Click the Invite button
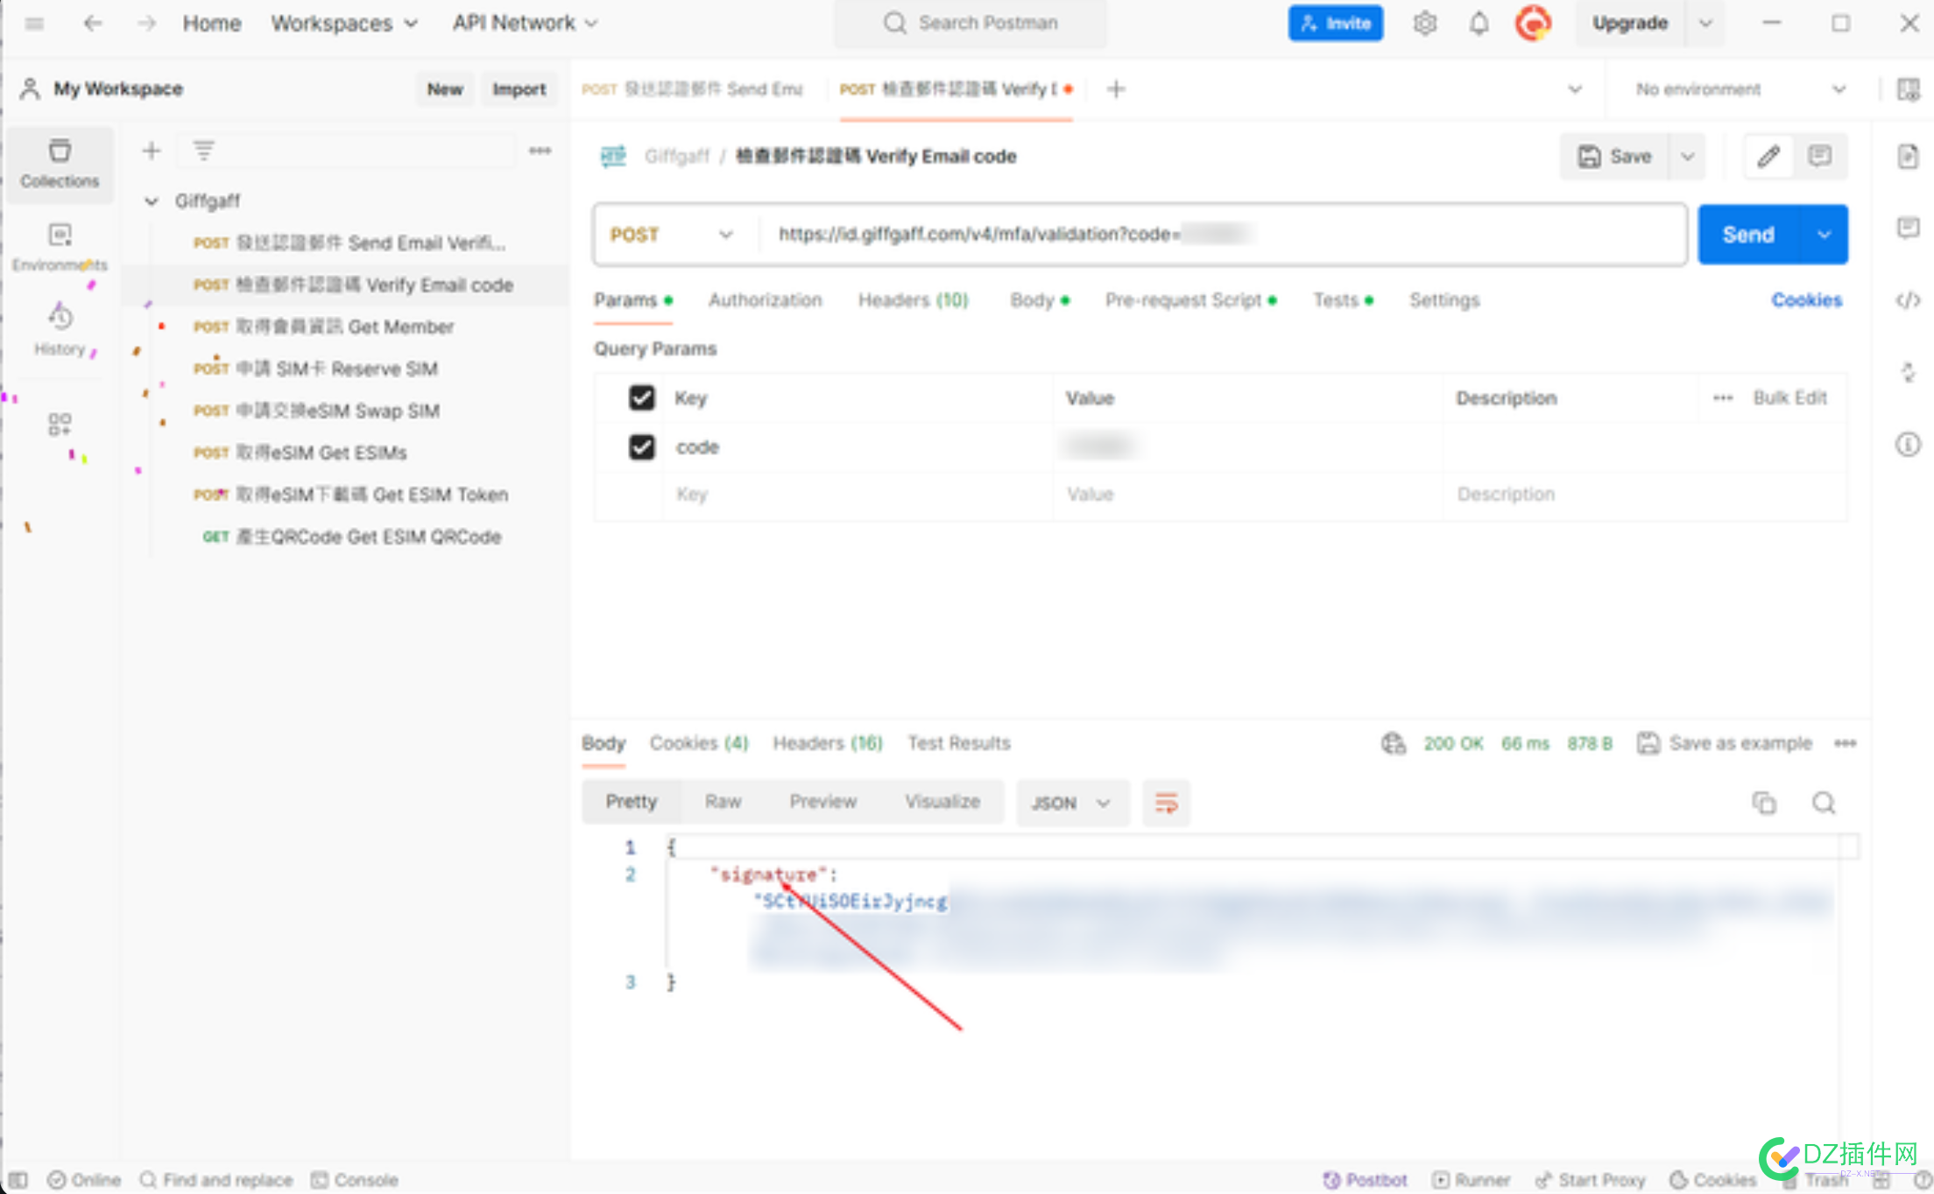This screenshot has height=1194, width=1934. pos(1336,24)
